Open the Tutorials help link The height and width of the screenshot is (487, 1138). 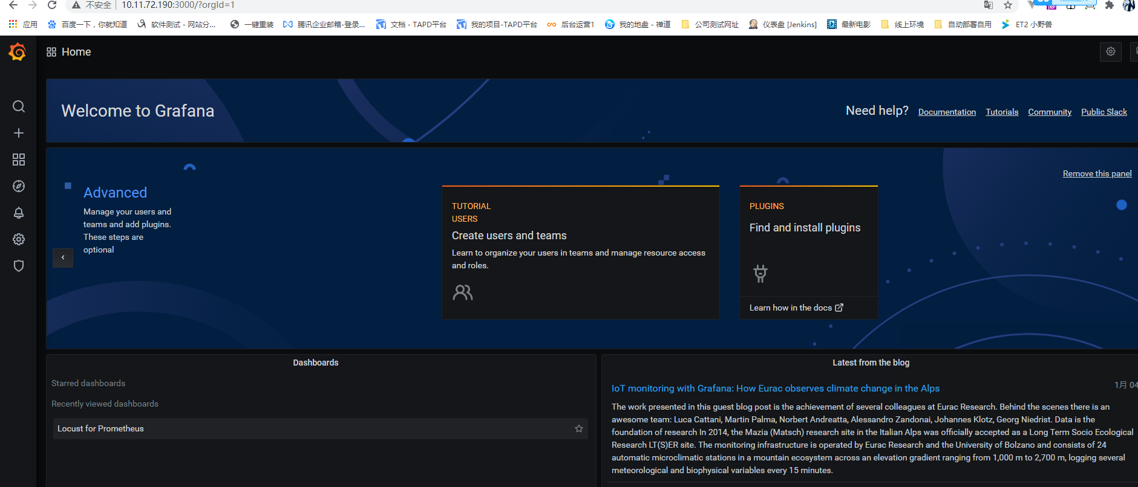pos(1002,112)
